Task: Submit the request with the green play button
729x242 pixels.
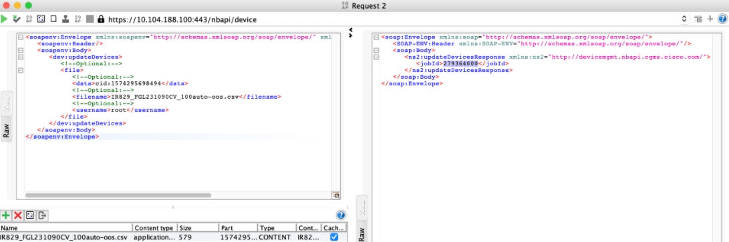Action: point(4,19)
